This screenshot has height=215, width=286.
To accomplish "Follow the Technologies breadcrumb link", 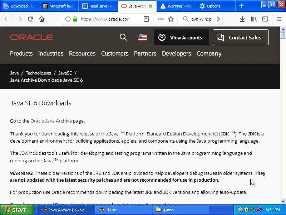I will coord(38,73).
